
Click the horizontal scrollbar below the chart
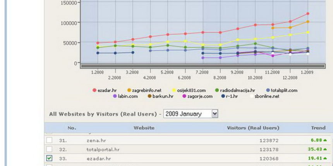point(202,66)
